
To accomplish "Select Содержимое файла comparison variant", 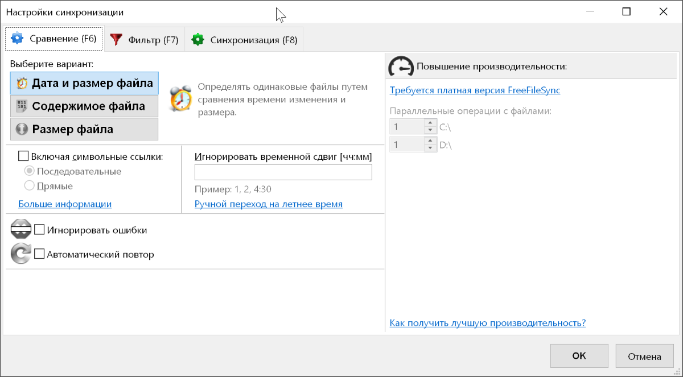I will [84, 106].
